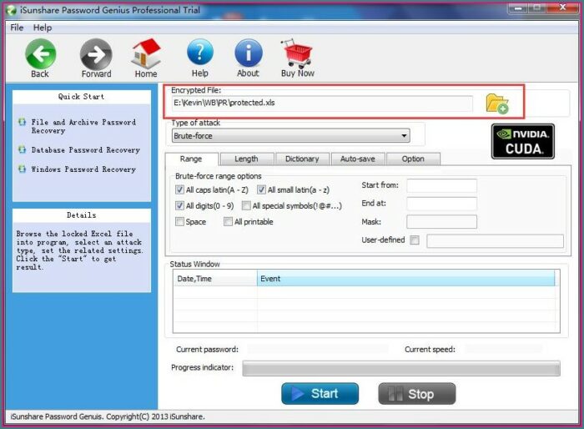Enable the Space checkbox

(179, 221)
